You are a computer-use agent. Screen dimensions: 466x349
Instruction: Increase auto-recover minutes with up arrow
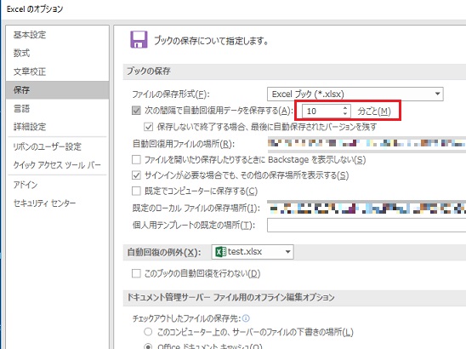345,108
